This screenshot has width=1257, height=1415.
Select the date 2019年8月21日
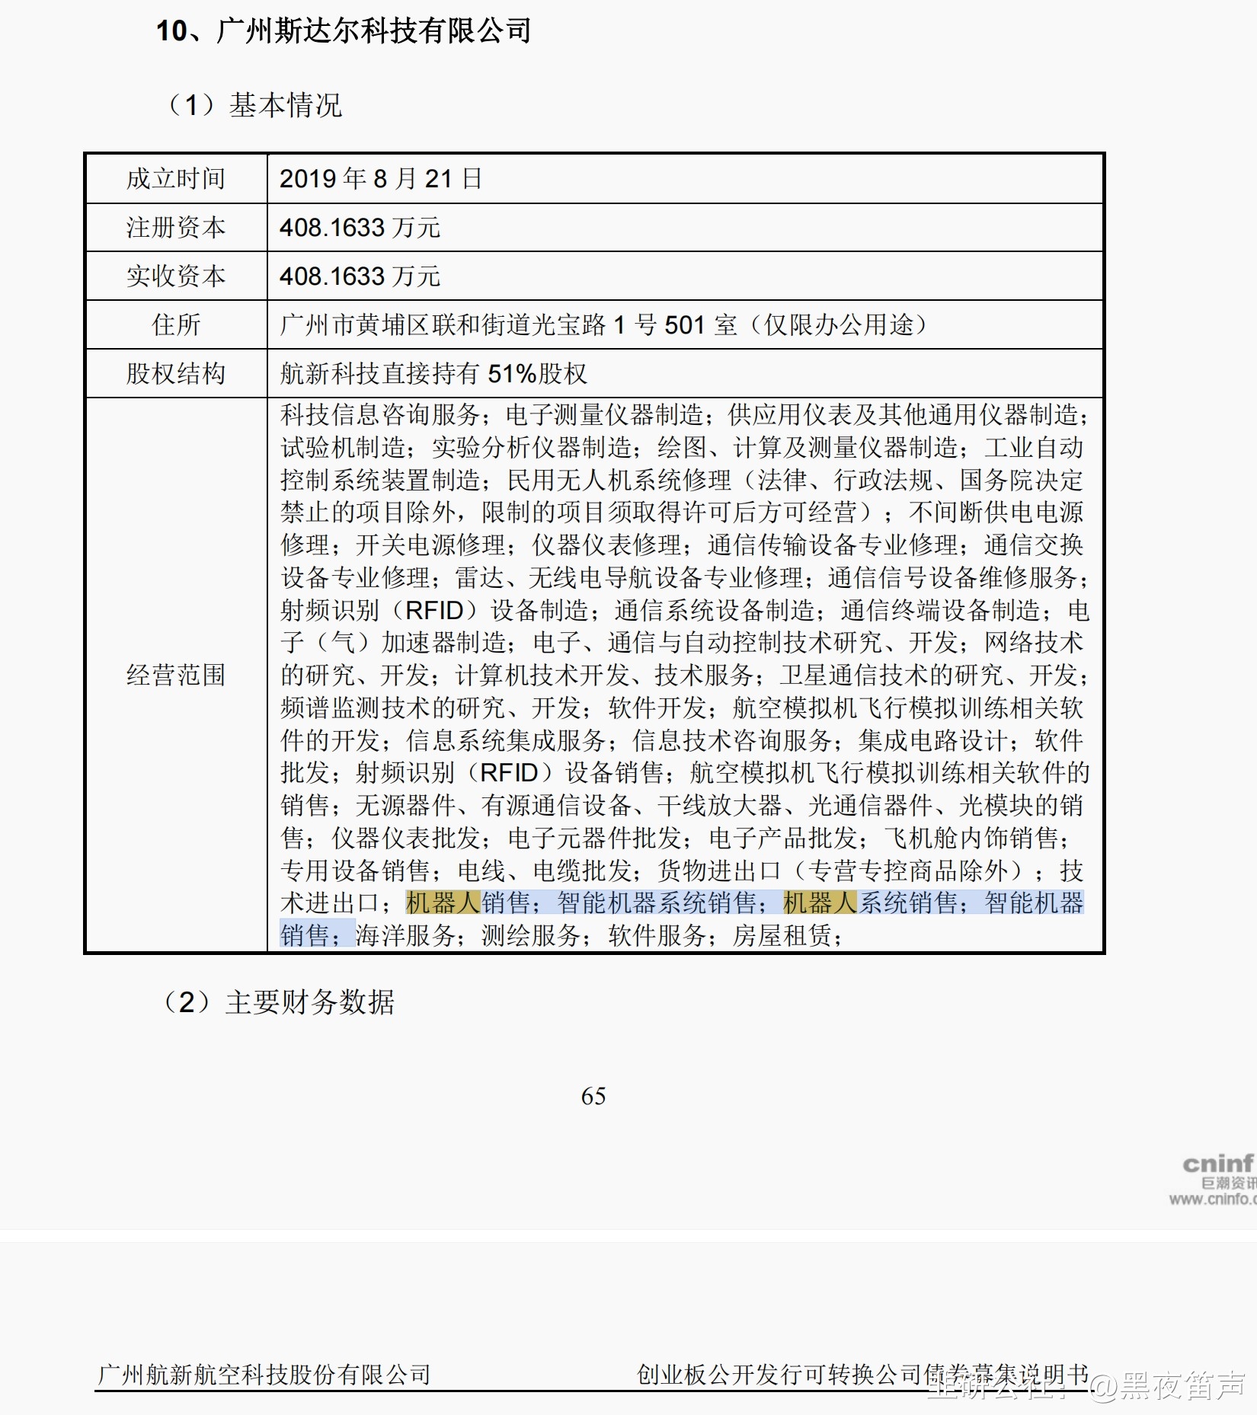click(x=381, y=179)
